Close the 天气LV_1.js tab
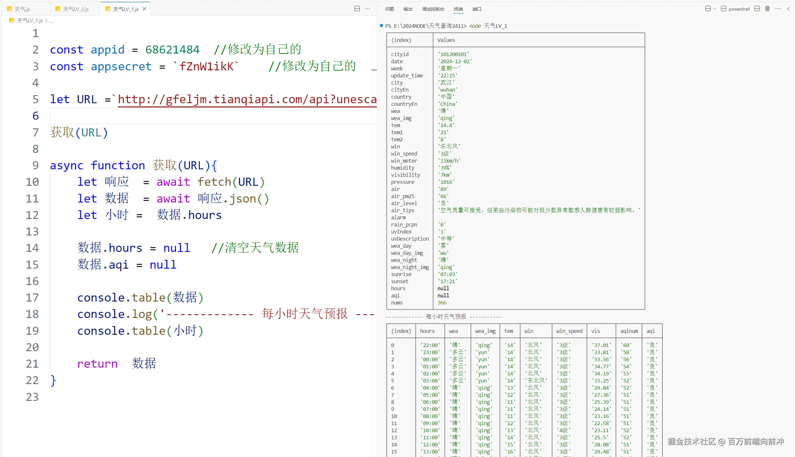The height and width of the screenshot is (457, 795). [x=144, y=9]
